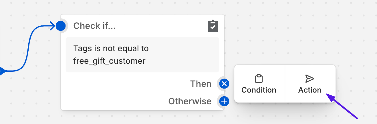
Task: Click the clipboard Condition icon in the popup
Action: click(259, 79)
